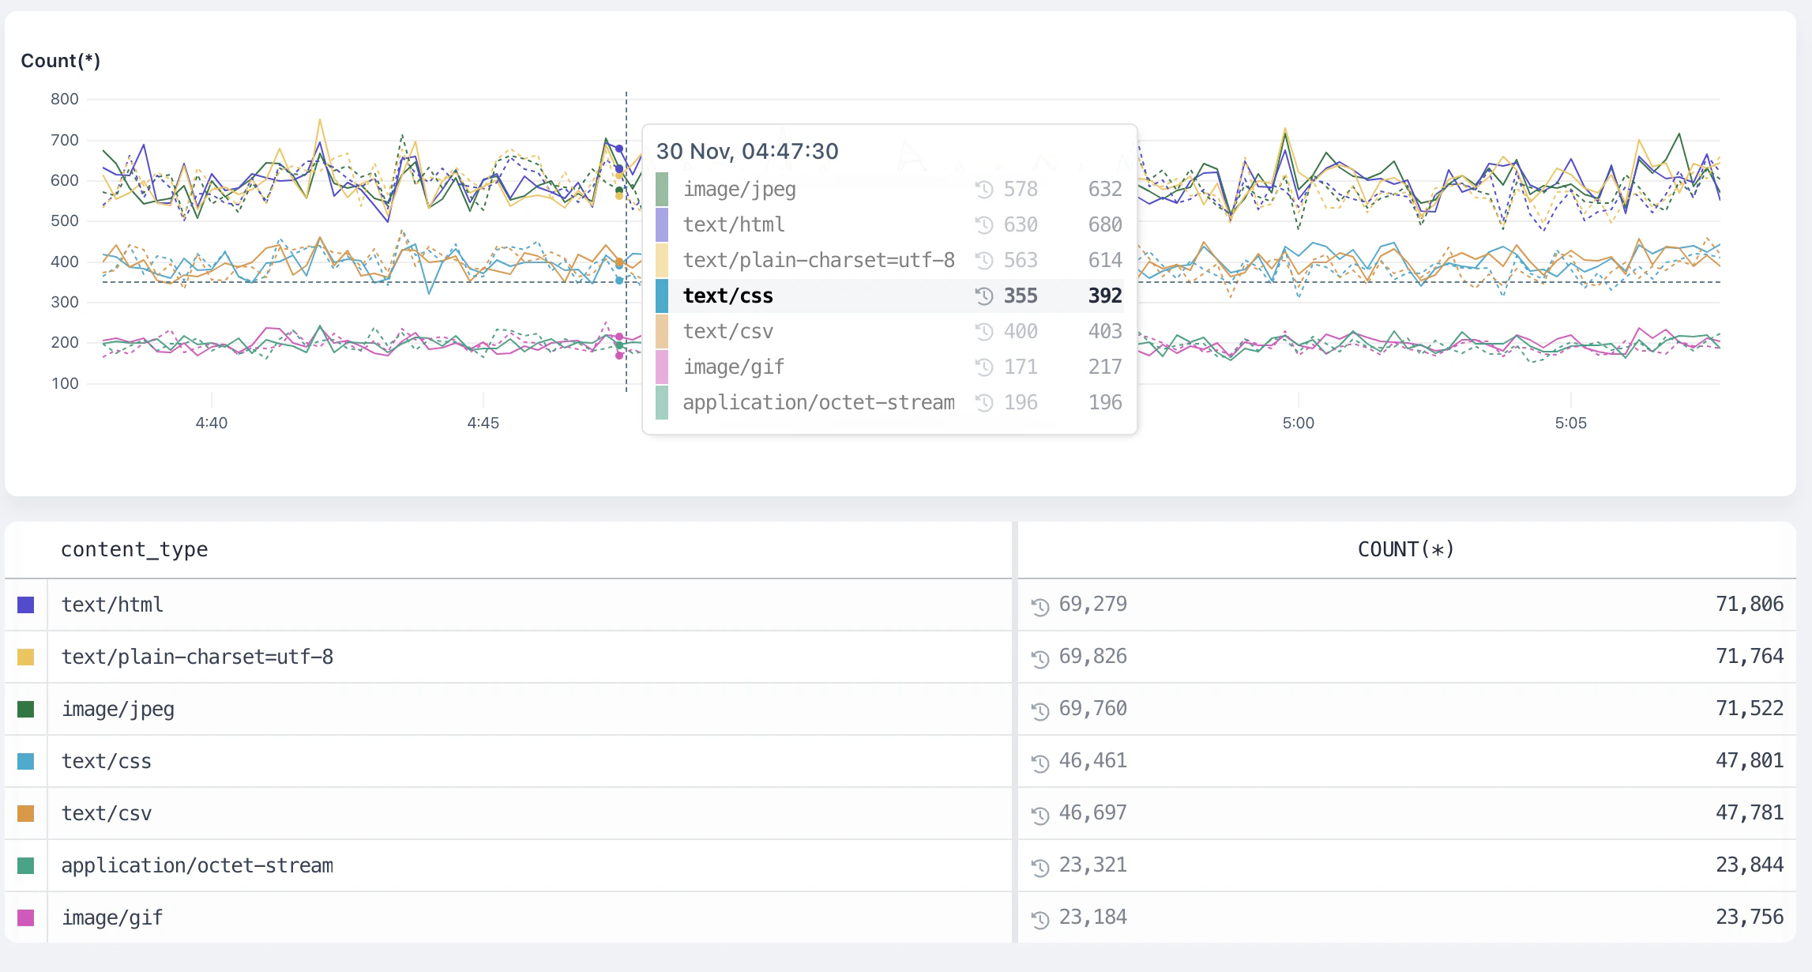Click the history icon beside text/csv 400 in tooltip
Screen dimensions: 1812x972
point(983,331)
